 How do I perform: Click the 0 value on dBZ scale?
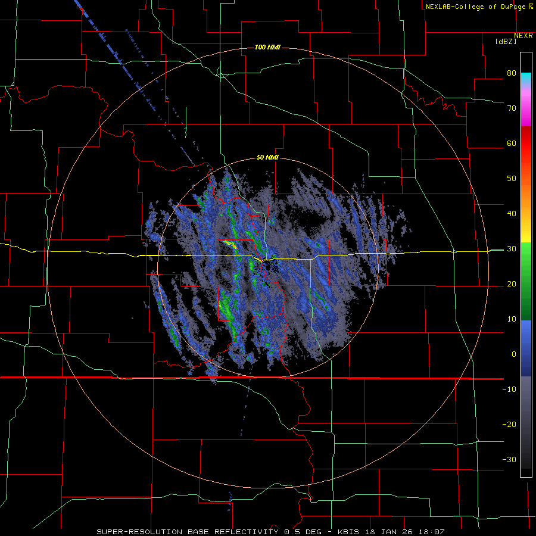tap(514, 354)
